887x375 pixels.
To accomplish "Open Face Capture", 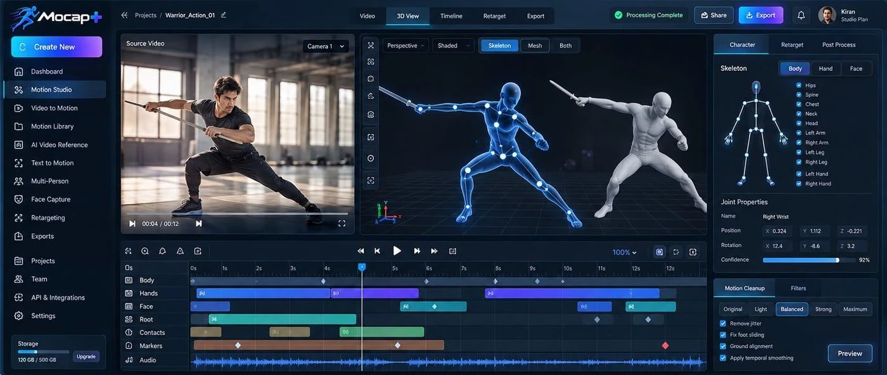I will click(54, 200).
